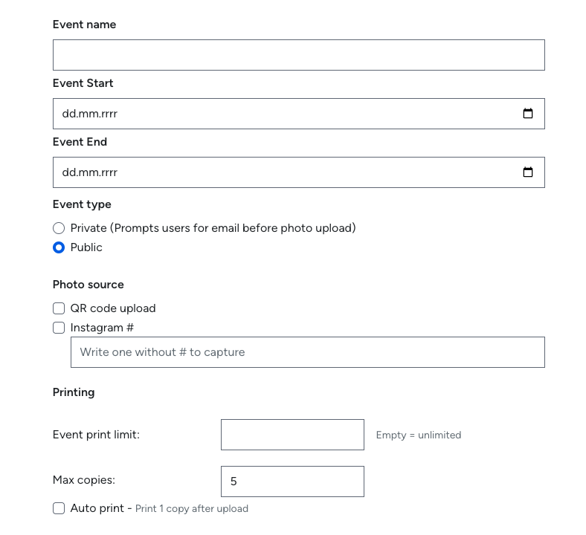Click the Public label text
The width and height of the screenshot is (586, 535).
click(86, 247)
